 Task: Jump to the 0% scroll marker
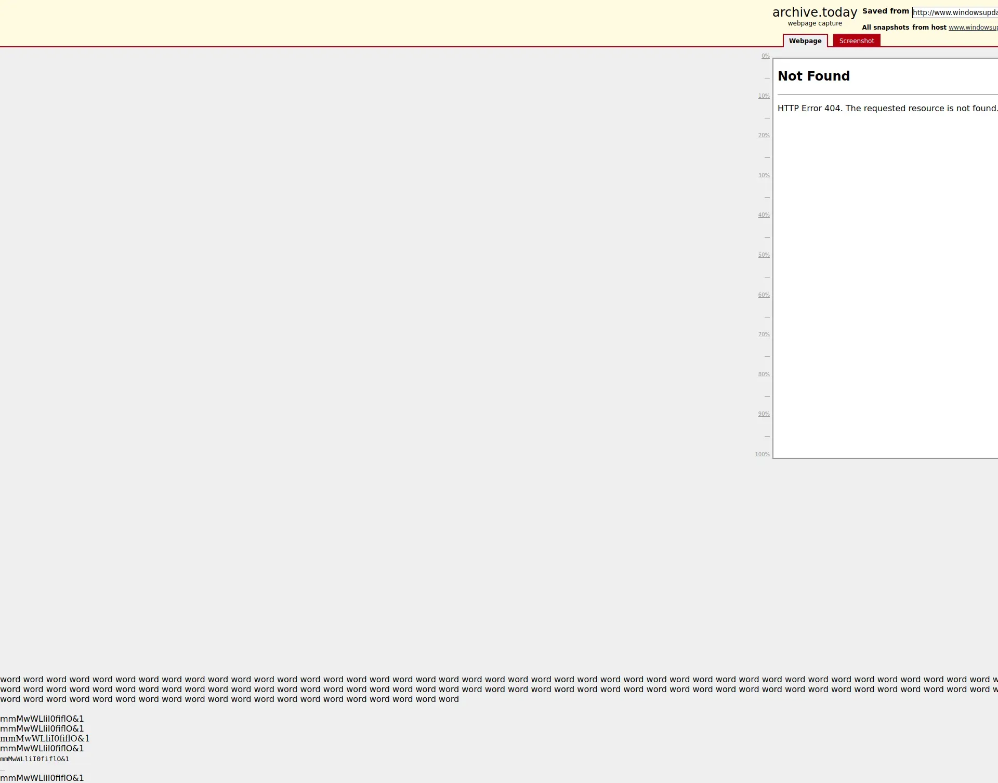click(x=765, y=56)
